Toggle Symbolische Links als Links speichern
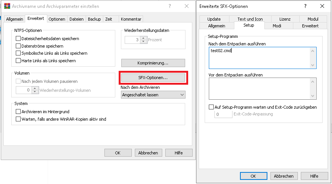Screen dimensions: 332x184 coord(18,53)
